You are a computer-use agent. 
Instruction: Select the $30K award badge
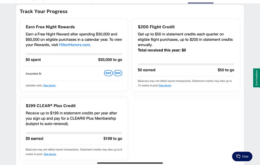click(108, 73)
